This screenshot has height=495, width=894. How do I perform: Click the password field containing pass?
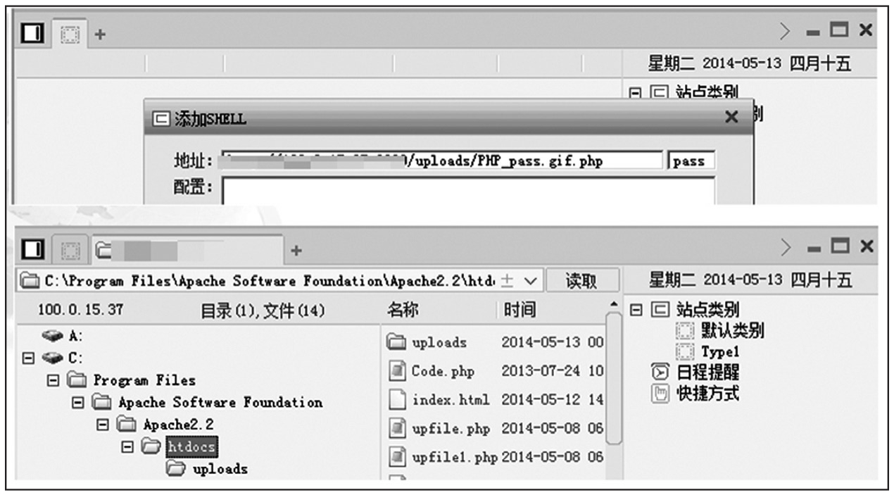point(692,161)
